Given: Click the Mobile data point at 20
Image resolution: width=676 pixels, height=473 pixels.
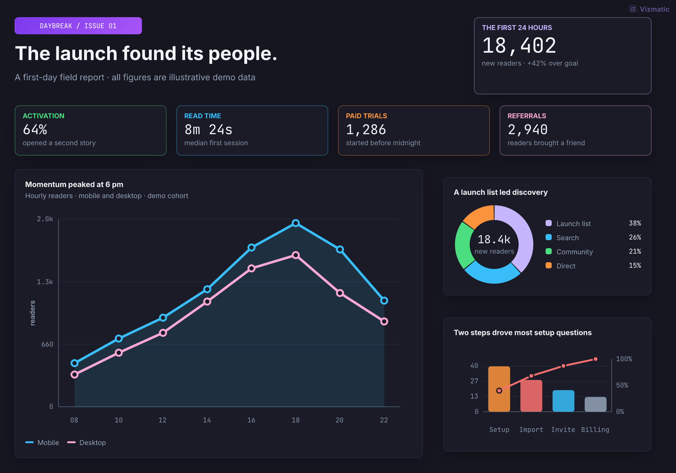Looking at the screenshot, I should (340, 249).
